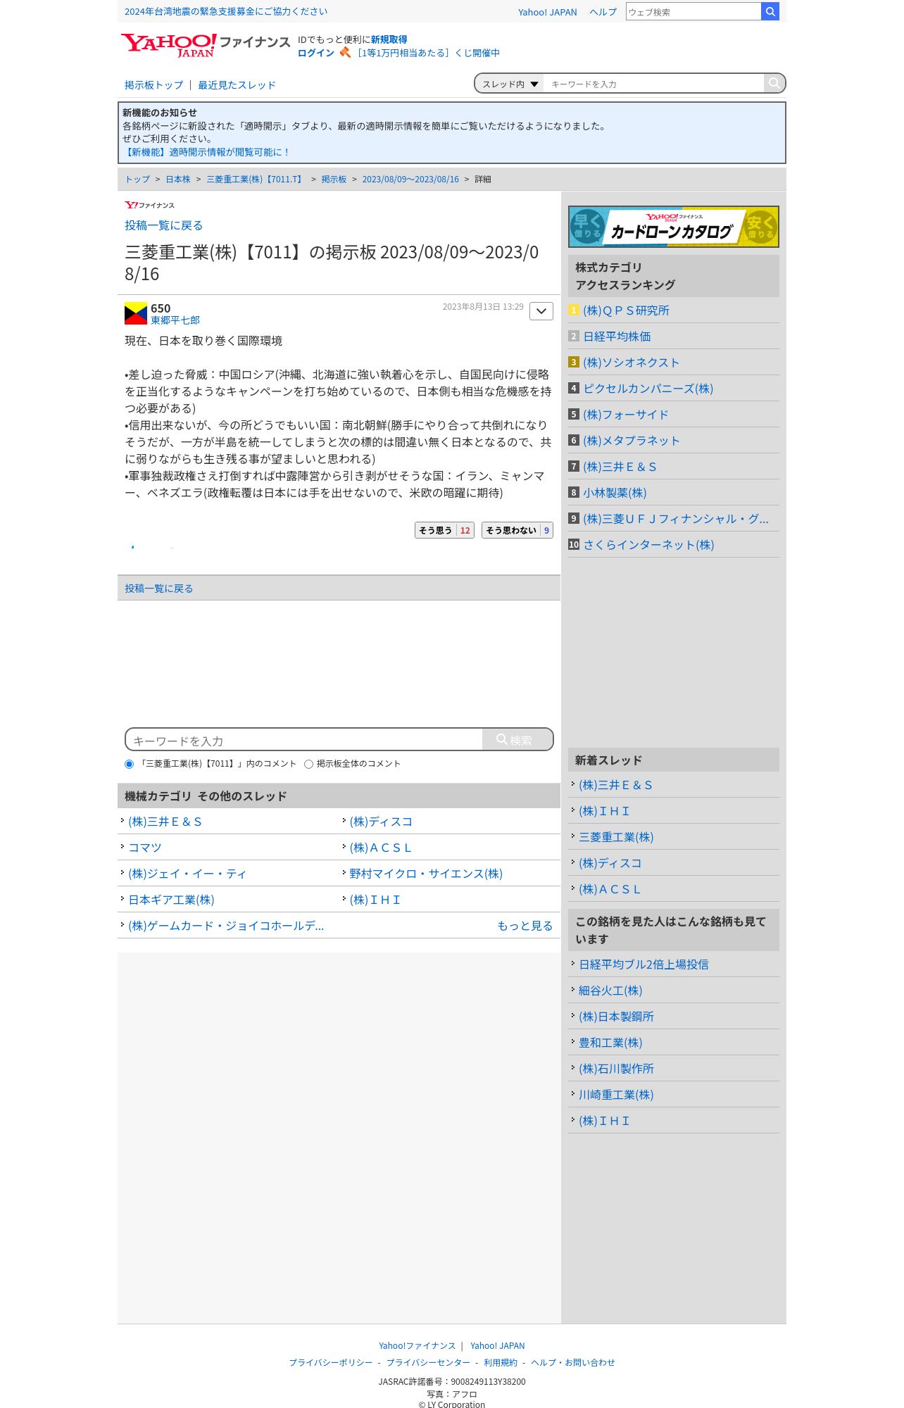Open 川崎重工業(株) related stock
The height and width of the screenshot is (1408, 904).
616,1095
